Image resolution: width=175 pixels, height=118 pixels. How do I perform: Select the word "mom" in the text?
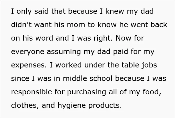coord(76,25)
